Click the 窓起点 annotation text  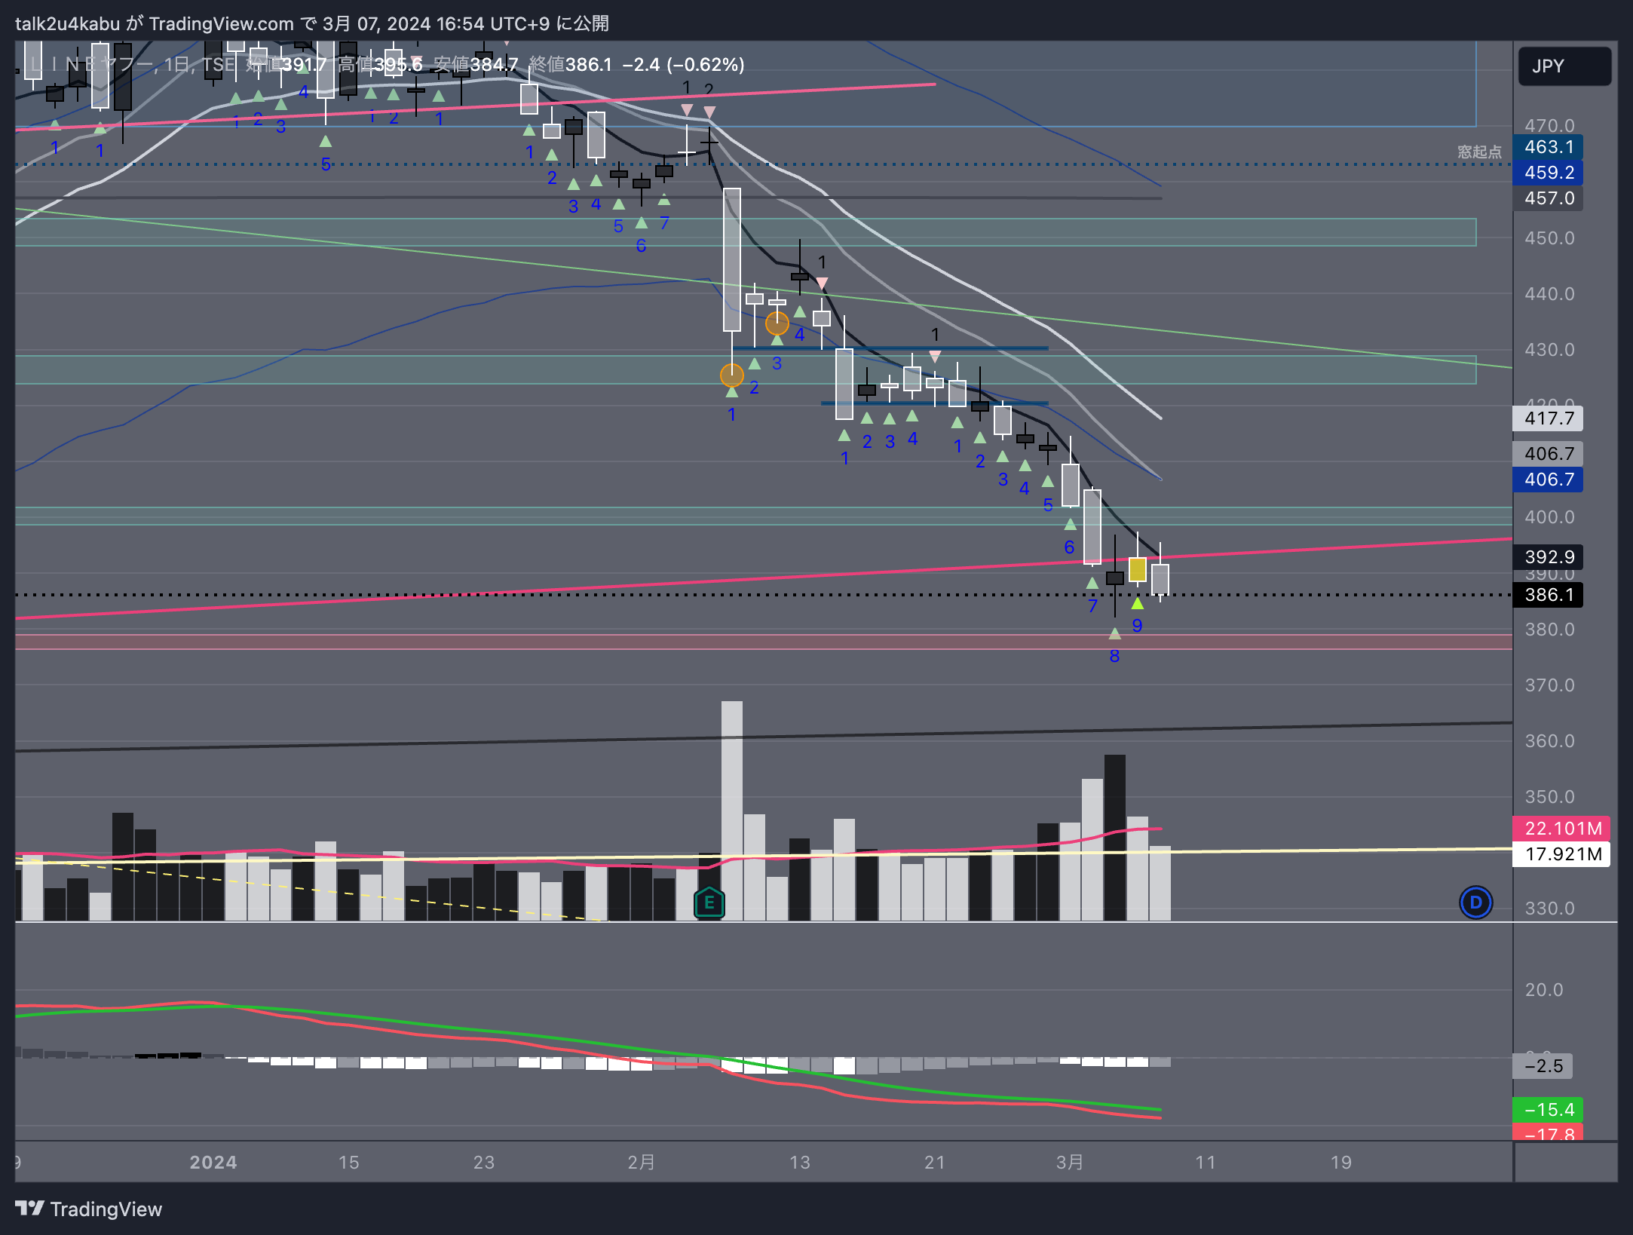point(1479,152)
